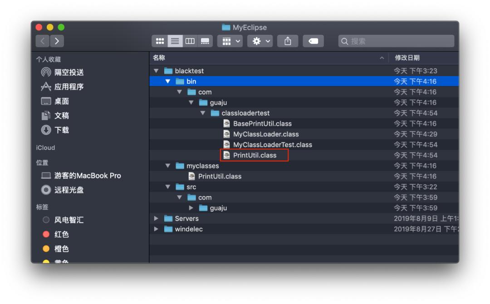Viewport: 490px width, 304px height.
Task: Switch to list view in toolbar
Action: tap(175, 41)
